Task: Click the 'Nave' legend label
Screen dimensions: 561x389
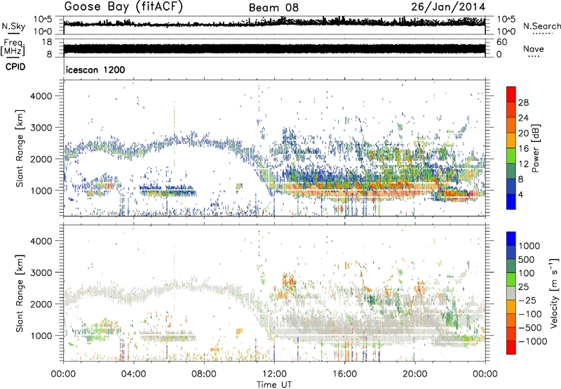Action: (x=534, y=49)
